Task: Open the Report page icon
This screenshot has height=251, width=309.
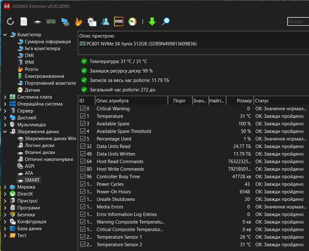Action: click(x=24, y=22)
